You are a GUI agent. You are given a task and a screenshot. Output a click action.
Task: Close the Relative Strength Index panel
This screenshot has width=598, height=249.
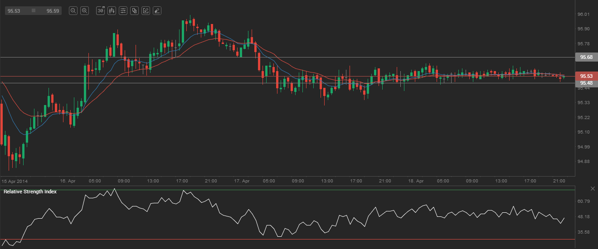(x=593, y=188)
